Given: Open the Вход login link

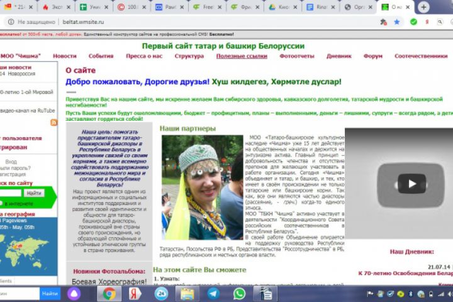Looking at the screenshot, I should tap(11, 162).
